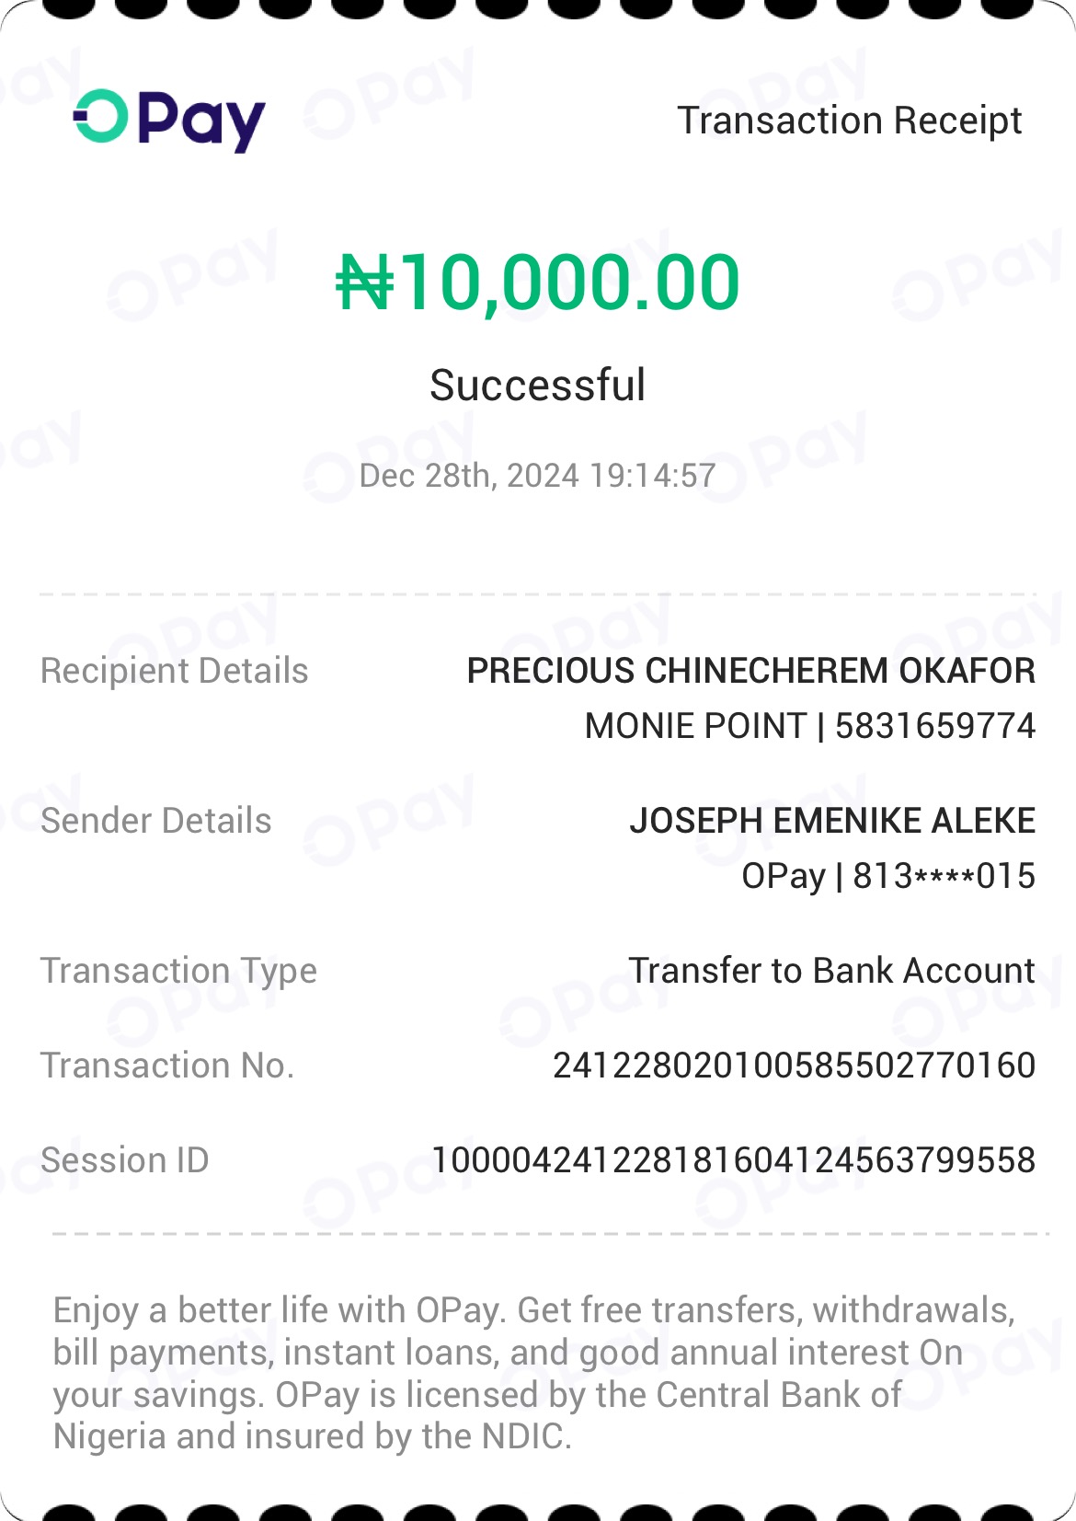The width and height of the screenshot is (1076, 1521).
Task: Select the Transaction Receipt heading
Action: 849,121
